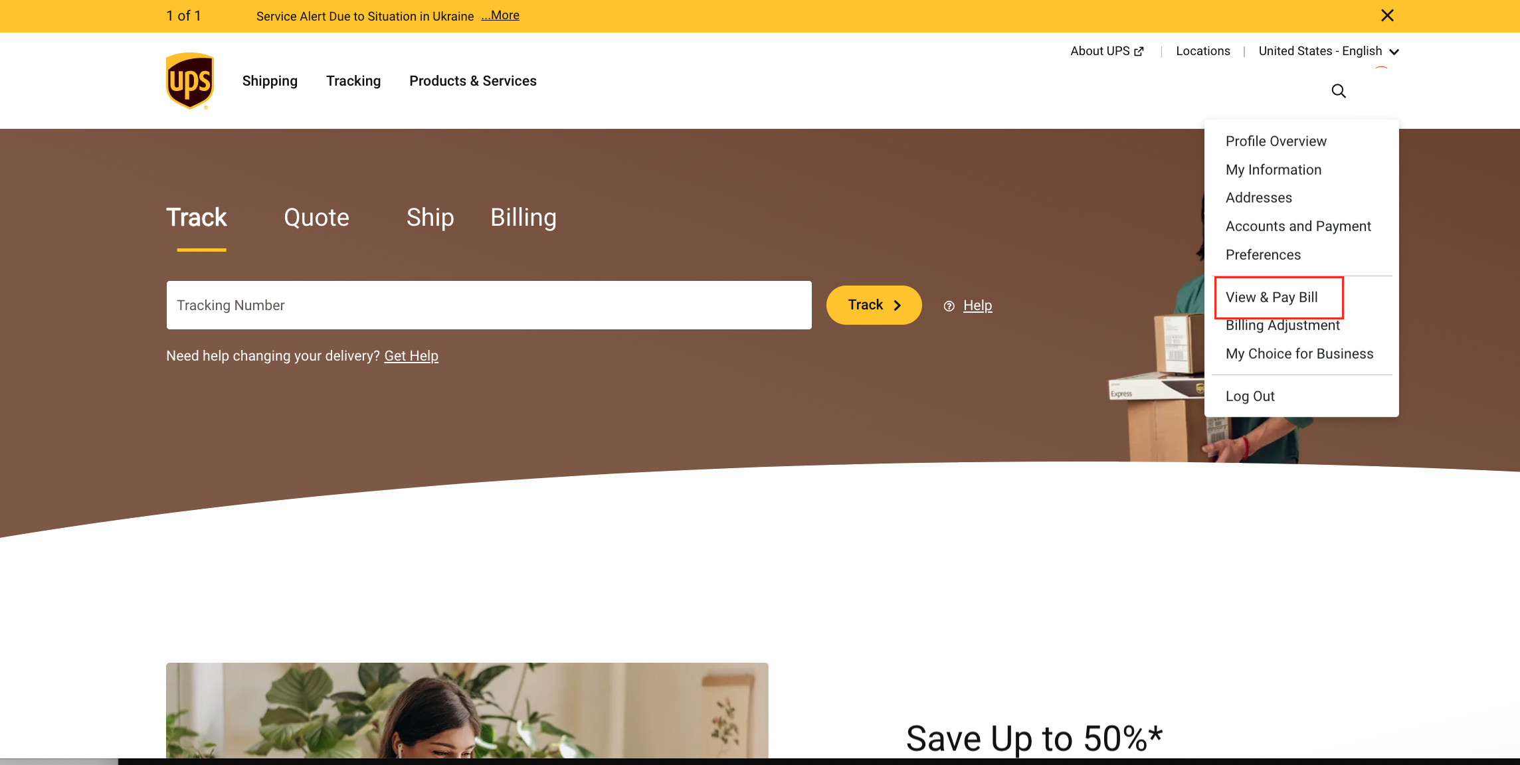Click the Get Help link
The height and width of the screenshot is (765, 1520).
pyautogui.click(x=411, y=355)
